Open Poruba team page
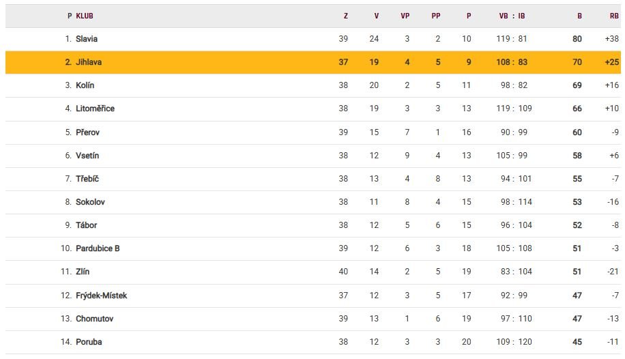 tap(89, 342)
